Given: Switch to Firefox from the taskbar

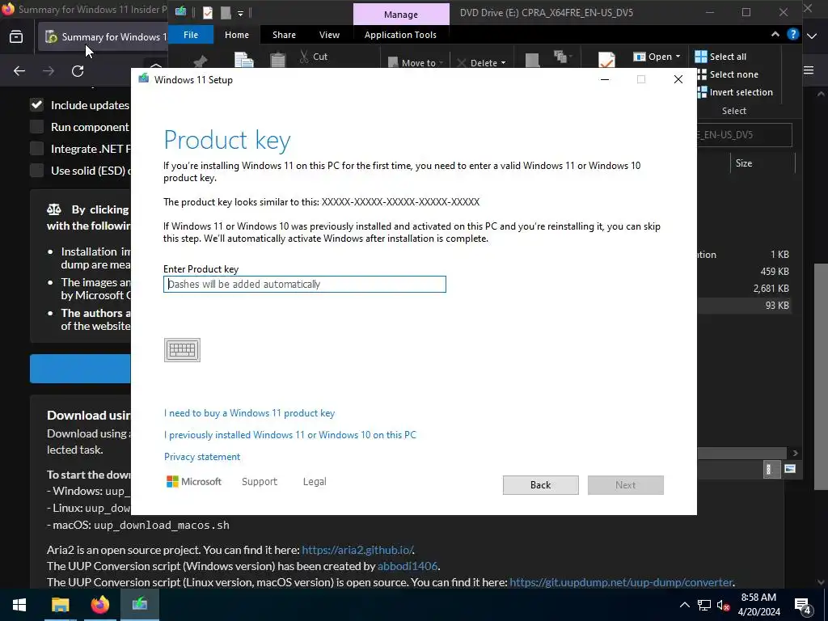Looking at the screenshot, I should (99, 605).
